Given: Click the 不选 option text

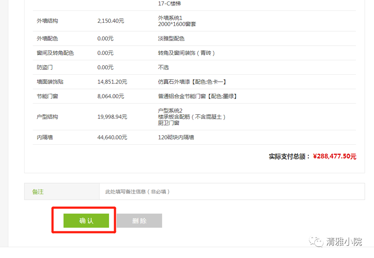Looking at the screenshot, I should click(x=163, y=67).
